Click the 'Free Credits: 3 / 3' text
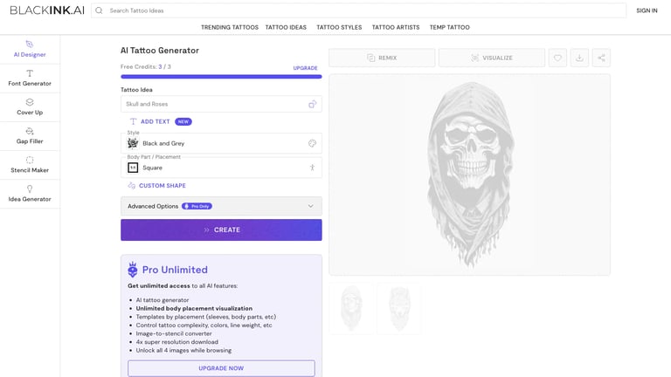This screenshot has height=377, width=671. (146, 66)
